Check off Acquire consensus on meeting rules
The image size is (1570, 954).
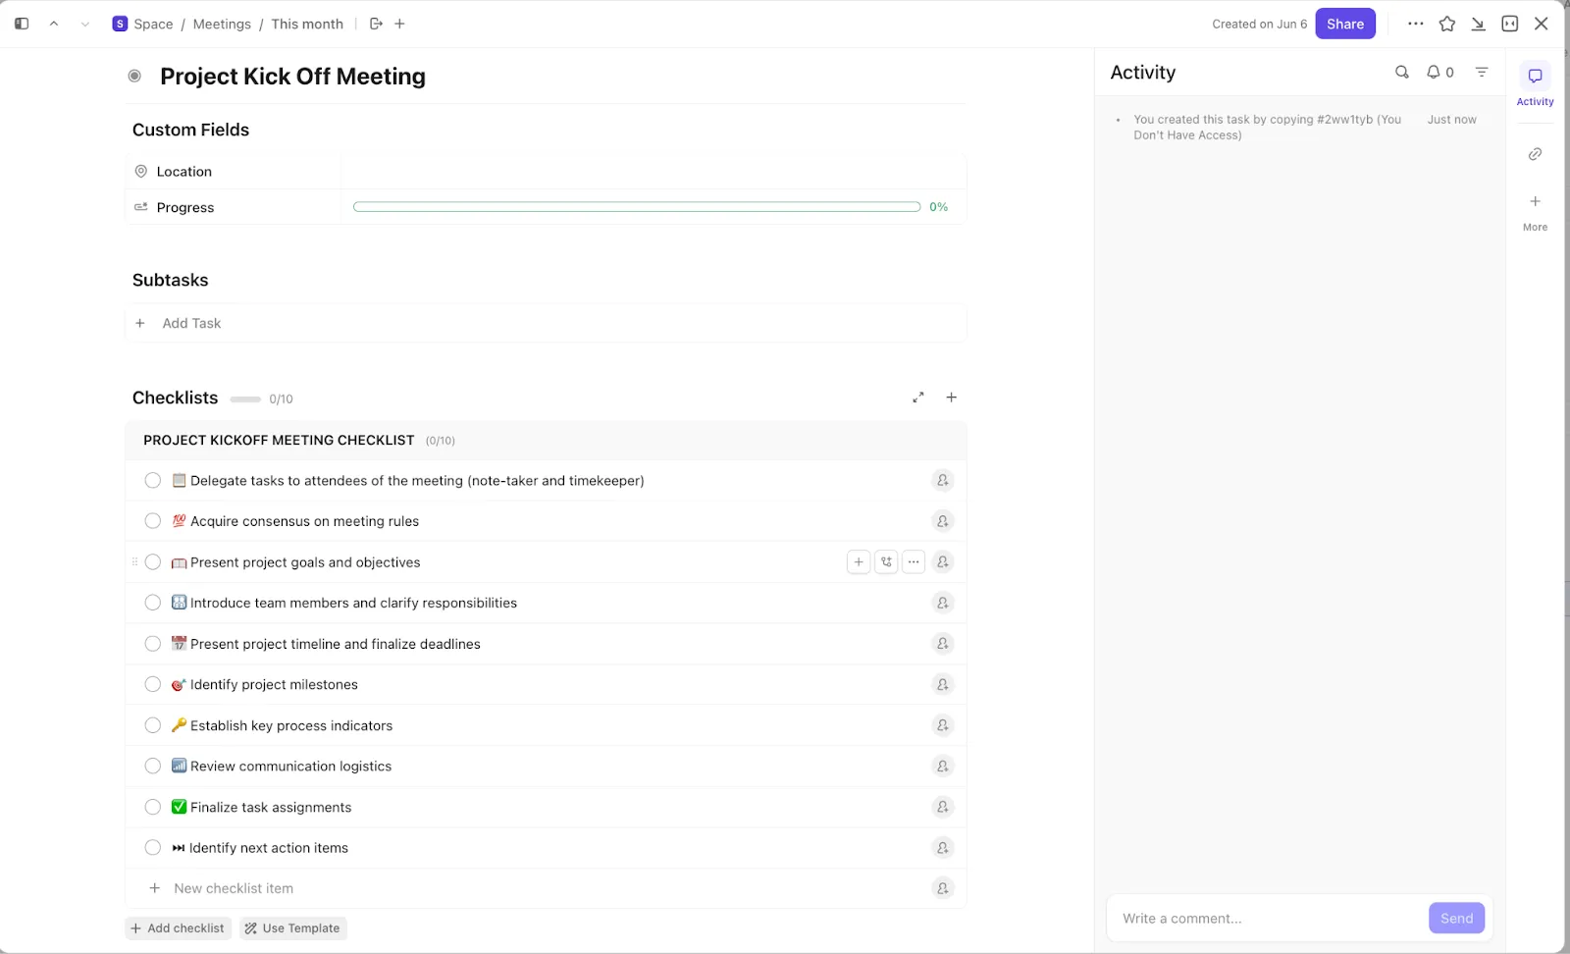click(153, 521)
